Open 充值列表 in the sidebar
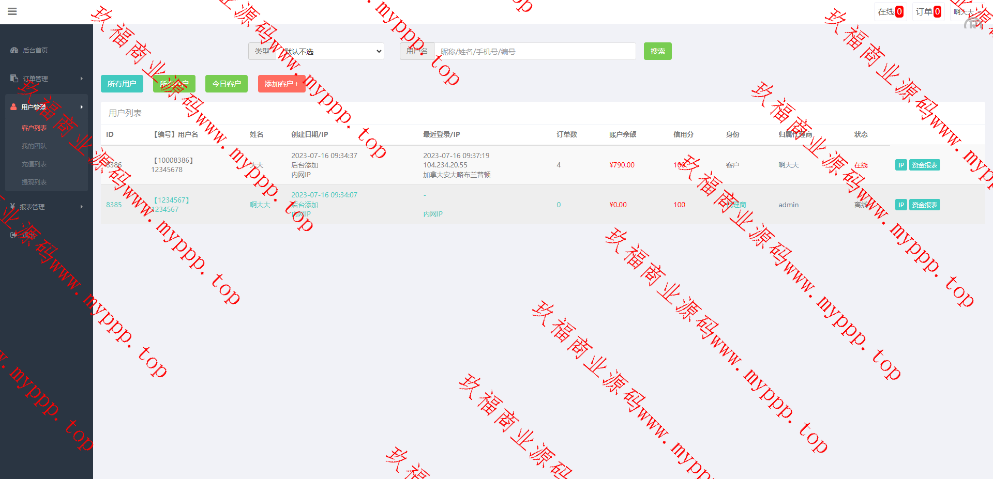This screenshot has height=479, width=993. point(34,164)
